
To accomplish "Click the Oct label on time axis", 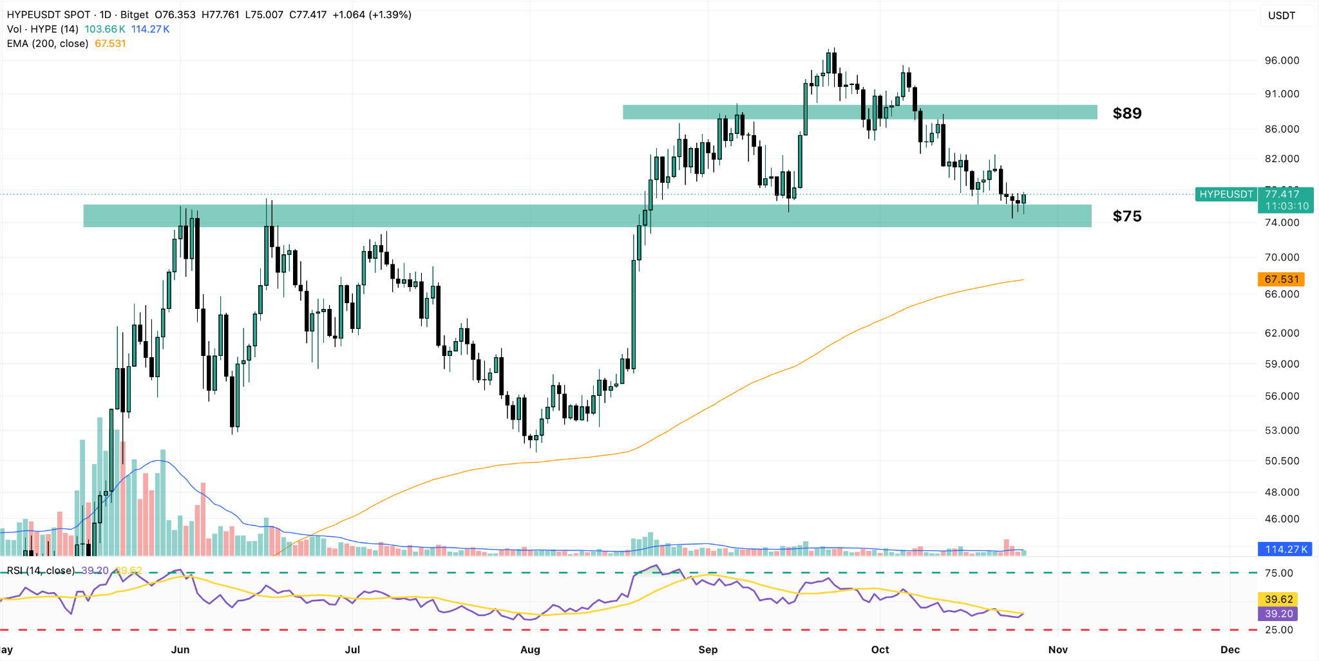I will [x=880, y=649].
